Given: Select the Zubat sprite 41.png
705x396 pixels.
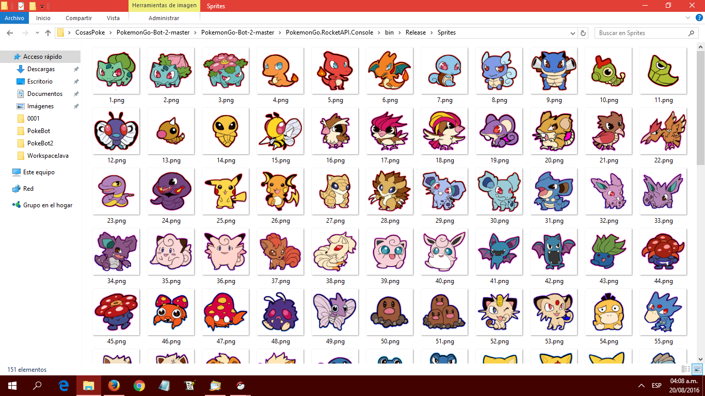Looking at the screenshot, I should point(499,252).
